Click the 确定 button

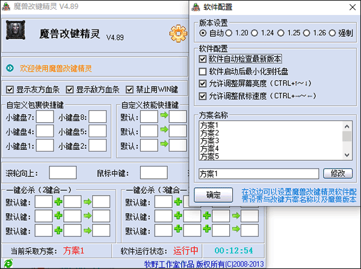[x=213, y=195]
